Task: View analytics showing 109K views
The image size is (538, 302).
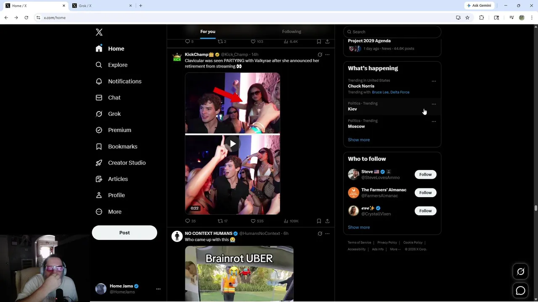Action: pos(291,221)
